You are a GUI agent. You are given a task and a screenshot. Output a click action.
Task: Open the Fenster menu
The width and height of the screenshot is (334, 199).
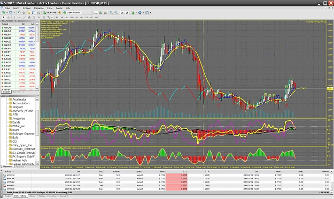[59, 8]
